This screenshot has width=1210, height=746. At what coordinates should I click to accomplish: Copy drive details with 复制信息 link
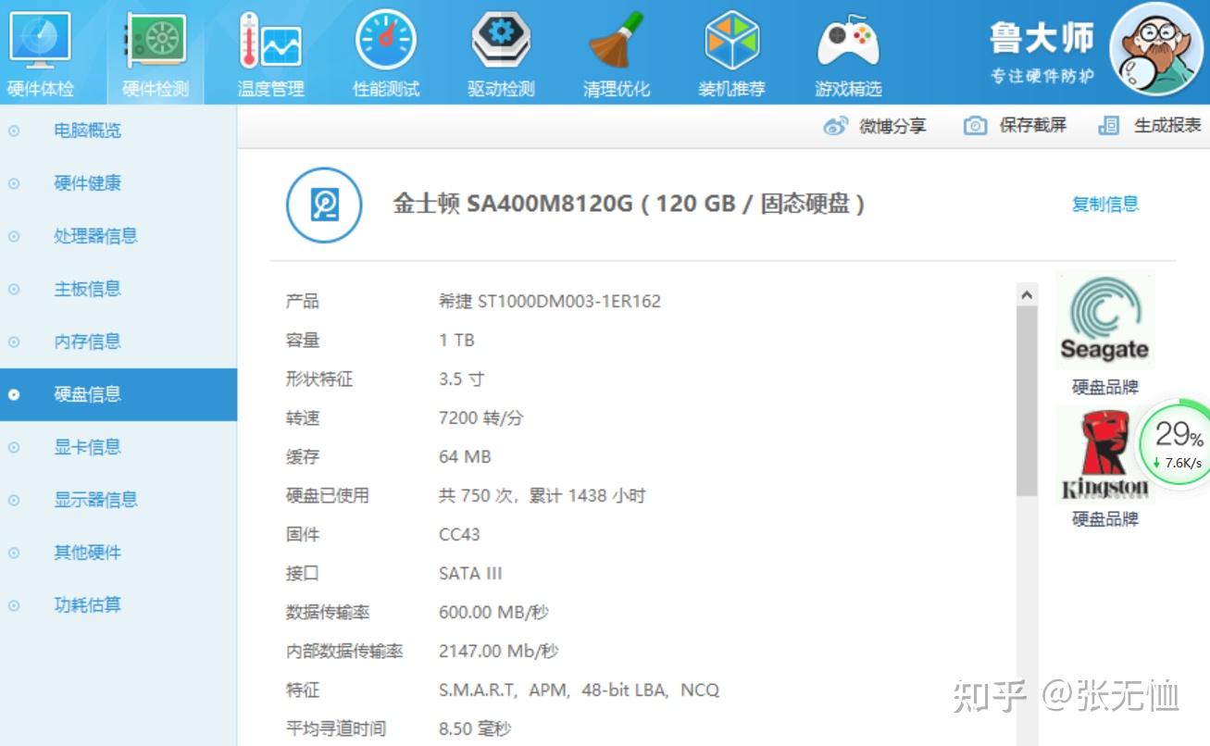1104,204
